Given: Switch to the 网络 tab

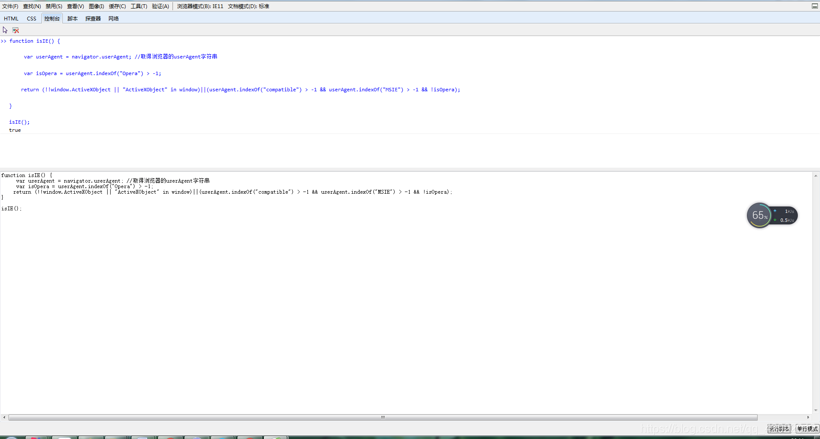Looking at the screenshot, I should [x=114, y=18].
